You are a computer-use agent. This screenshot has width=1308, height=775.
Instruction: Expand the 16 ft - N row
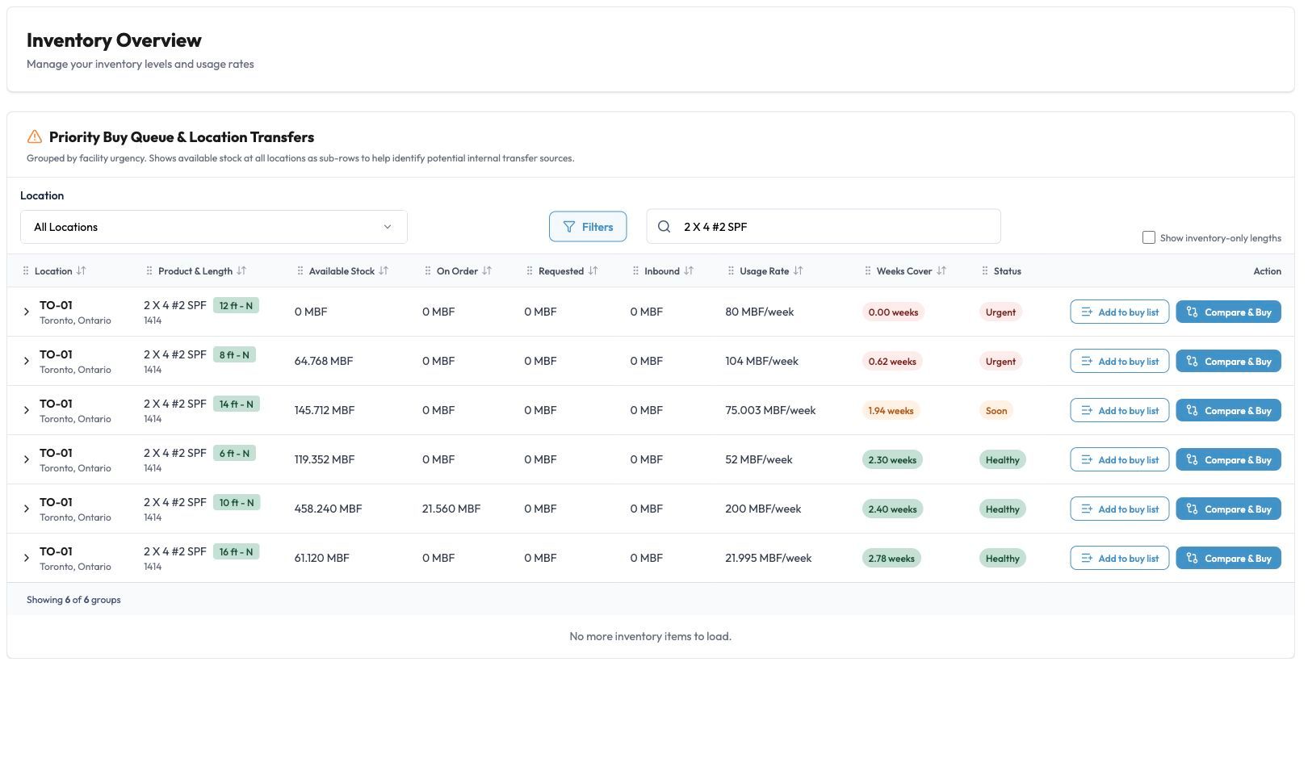coord(27,558)
